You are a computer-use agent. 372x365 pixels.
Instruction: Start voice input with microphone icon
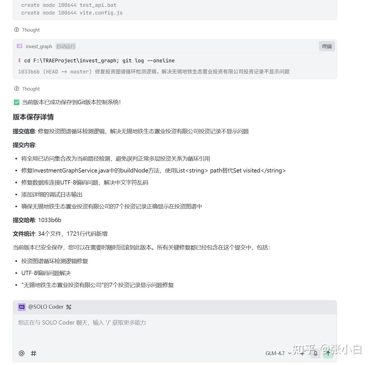(x=315, y=353)
